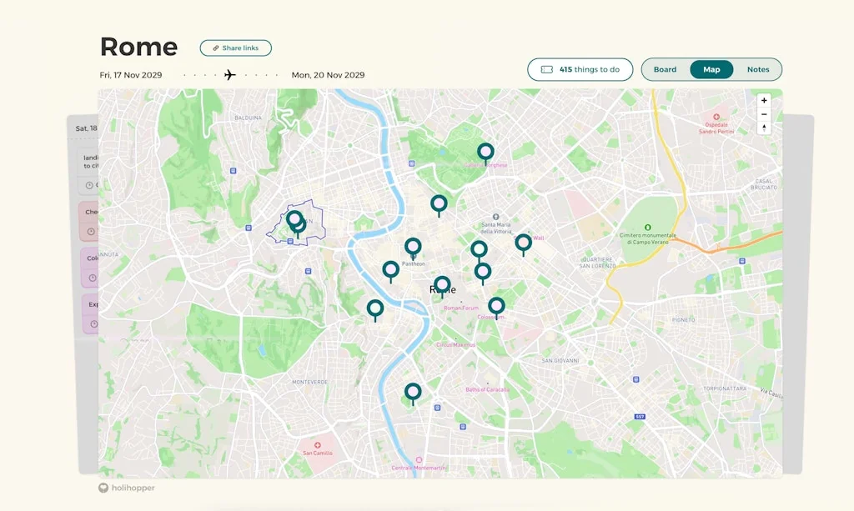Click the map zoom out minus button
The width and height of the screenshot is (854, 511).
764,114
